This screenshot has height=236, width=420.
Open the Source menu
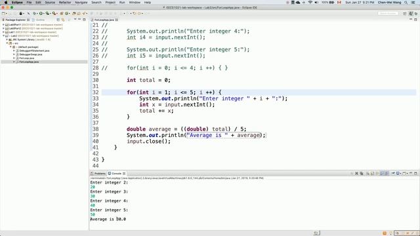point(50,3)
